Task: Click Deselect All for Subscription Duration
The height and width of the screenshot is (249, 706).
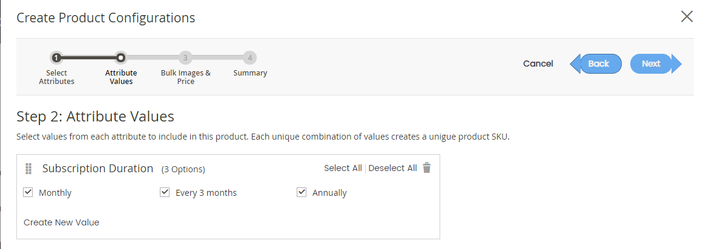Action: pos(392,168)
